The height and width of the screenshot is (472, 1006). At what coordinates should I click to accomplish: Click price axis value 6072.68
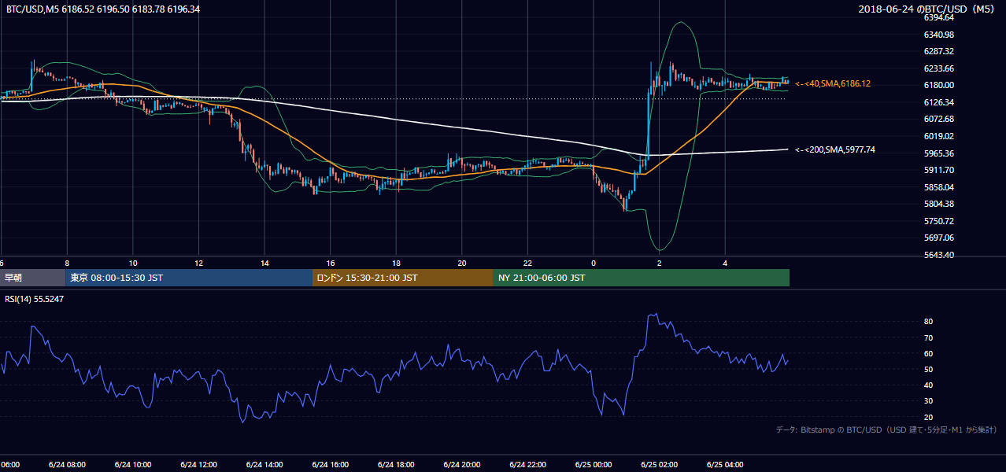pos(939,119)
